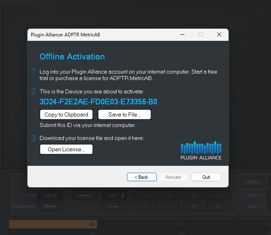Toggle the FILTERS button
Screen dimensions: 271x235
[x=252, y=182]
